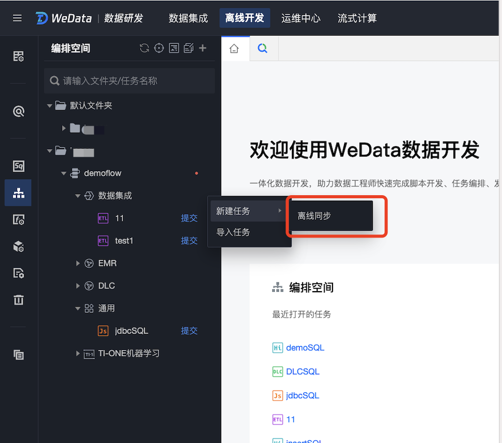Click the Js icon of jdbcSQL in tree

point(103,330)
